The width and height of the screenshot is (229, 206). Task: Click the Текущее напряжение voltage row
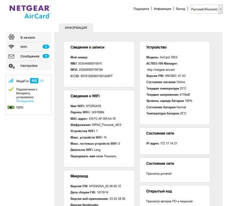point(168,95)
